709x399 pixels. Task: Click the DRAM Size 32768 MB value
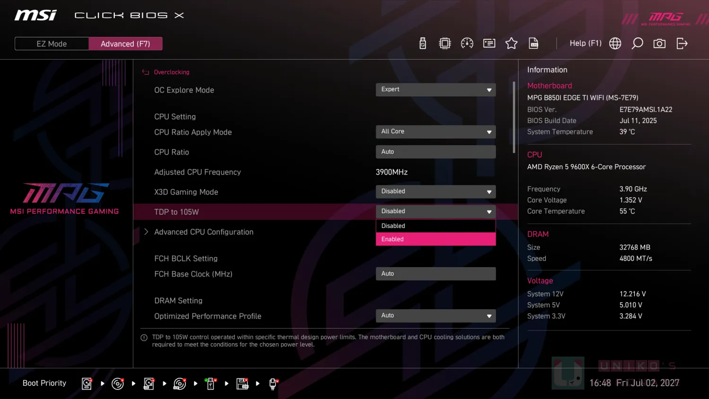point(635,247)
